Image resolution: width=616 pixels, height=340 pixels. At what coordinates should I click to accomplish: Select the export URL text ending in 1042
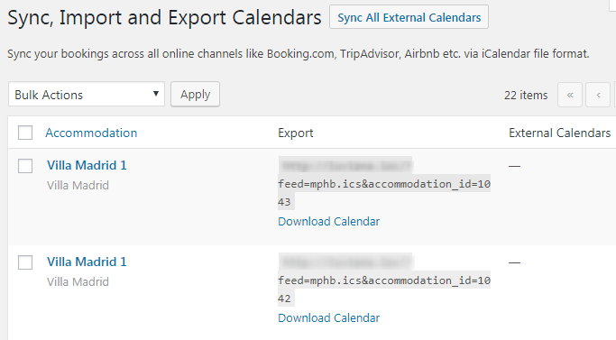click(x=384, y=280)
